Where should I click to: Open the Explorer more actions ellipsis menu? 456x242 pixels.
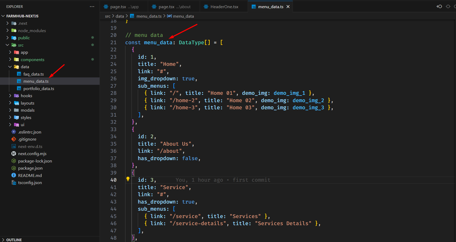point(92,7)
